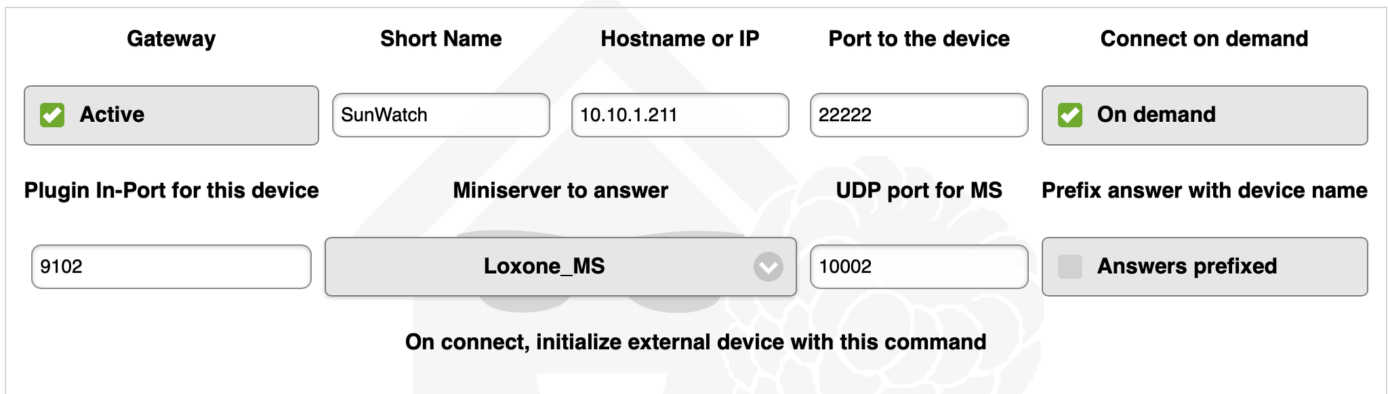Click the round chevron arrow on Loxone_MS

tap(768, 267)
